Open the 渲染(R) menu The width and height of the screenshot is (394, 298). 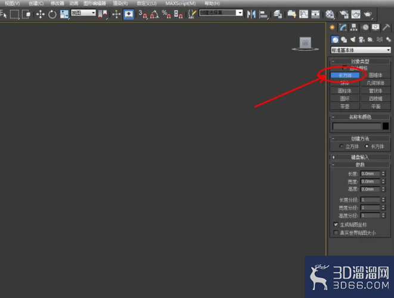pos(120,4)
